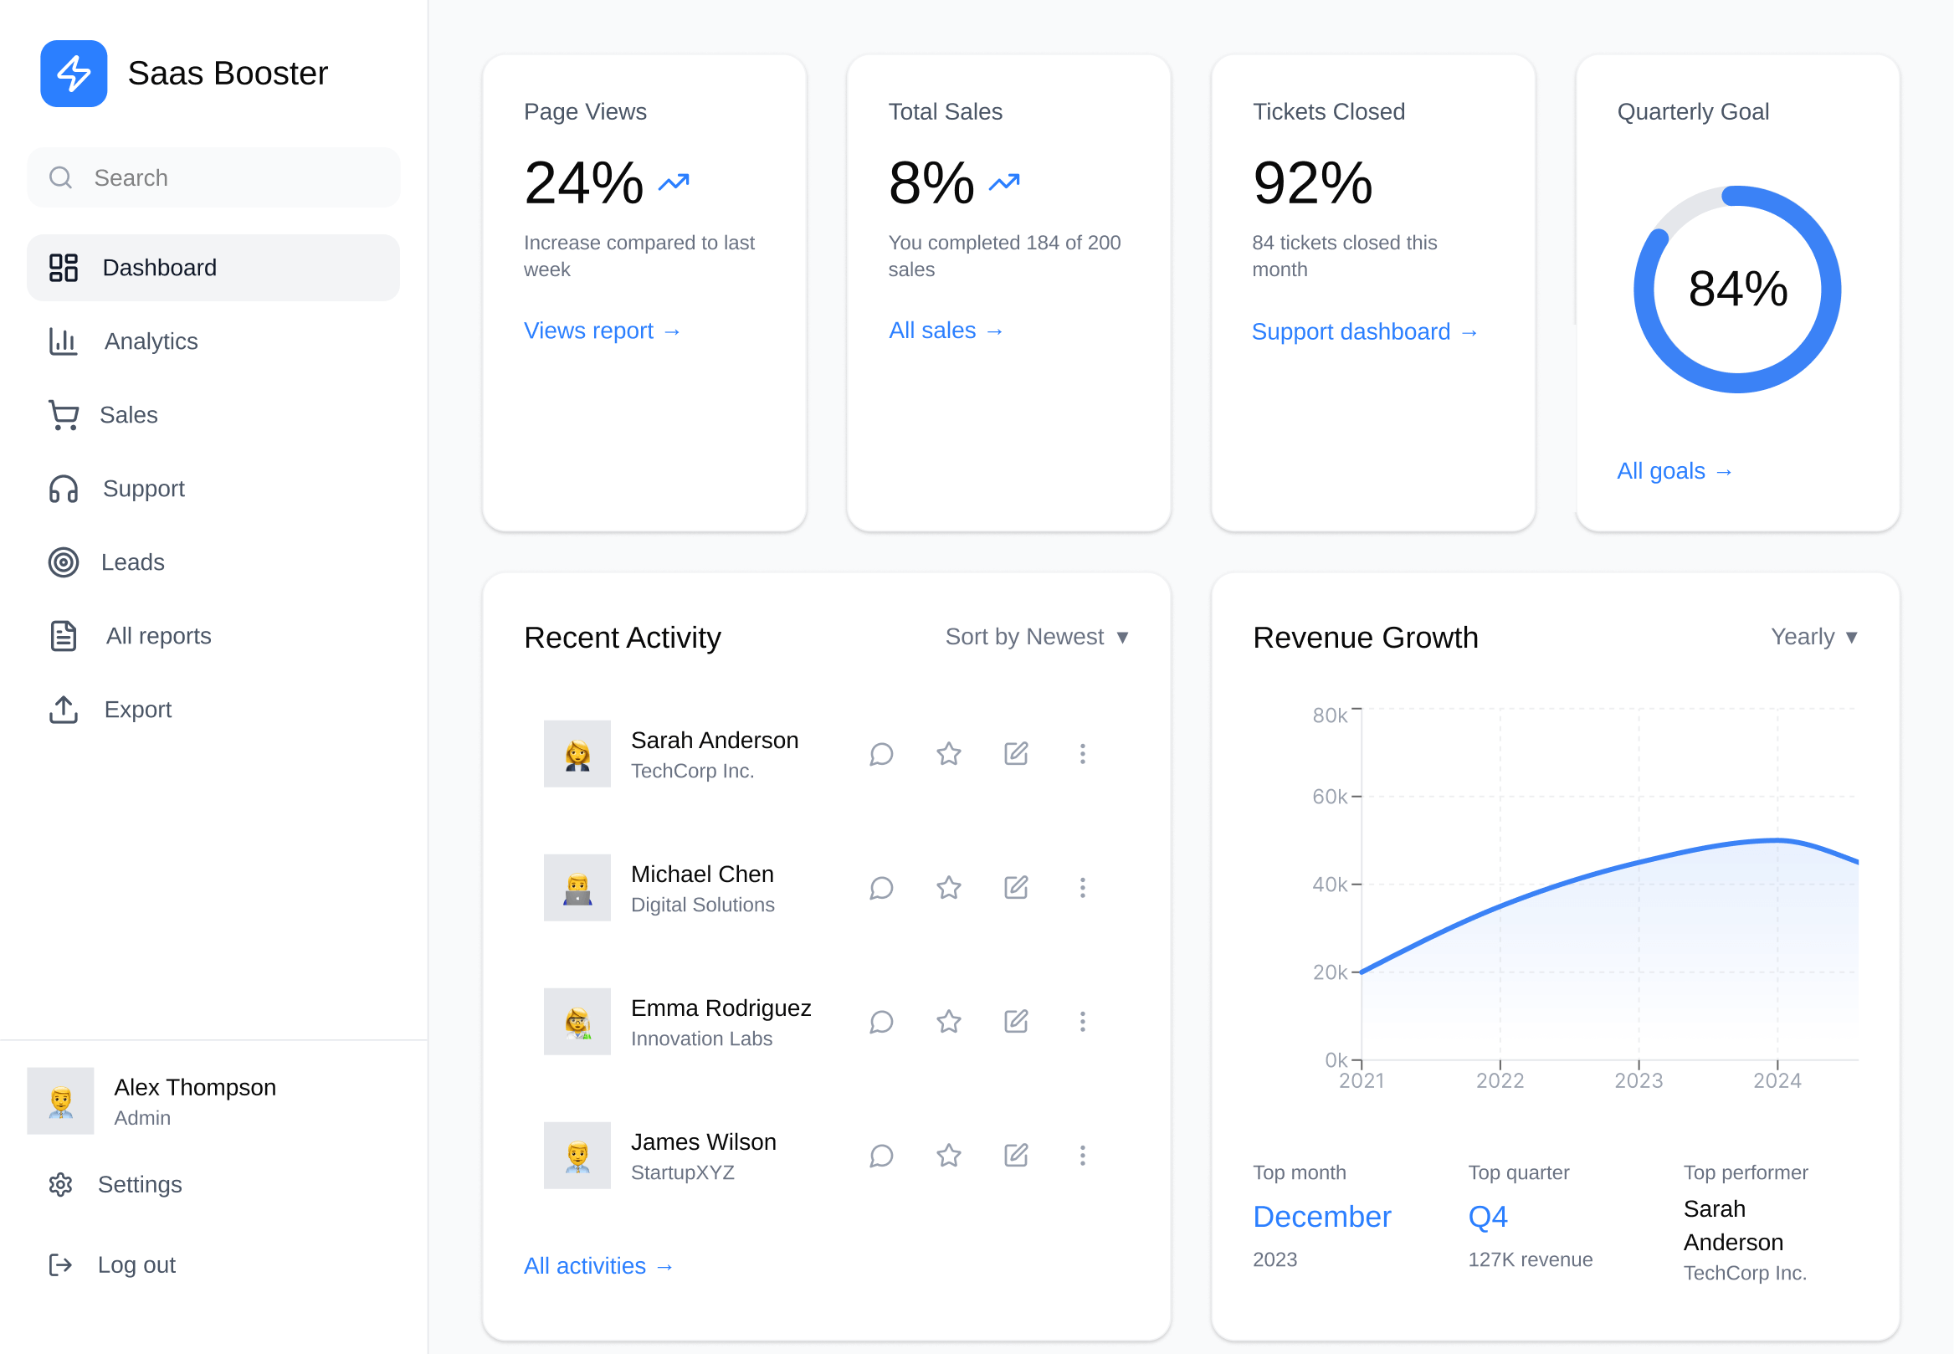Edit Michael Chen's activity entry
Screen dimensions: 1954x1354
[1015, 887]
